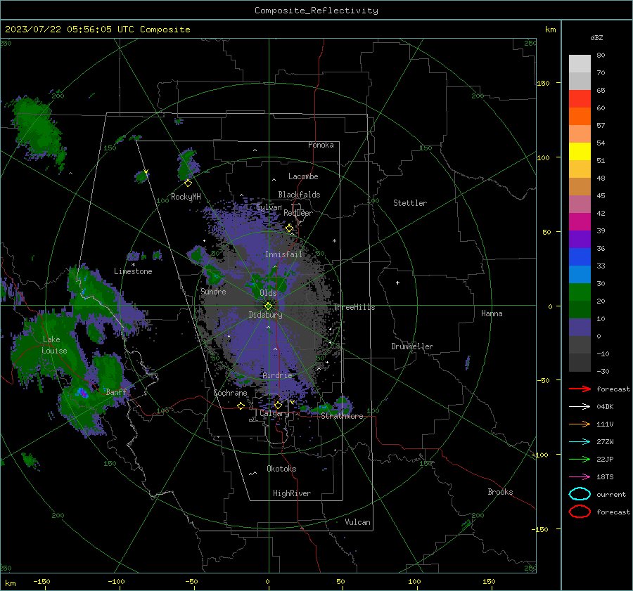
Task: Click the Drumheller city label
Action: 412,346
